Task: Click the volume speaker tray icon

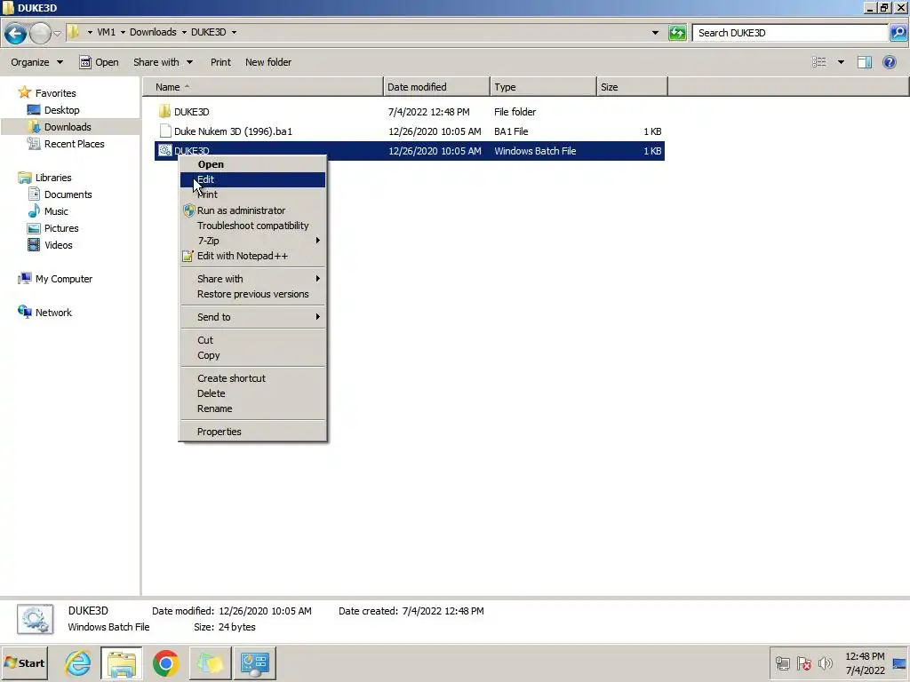Action: tap(825, 662)
